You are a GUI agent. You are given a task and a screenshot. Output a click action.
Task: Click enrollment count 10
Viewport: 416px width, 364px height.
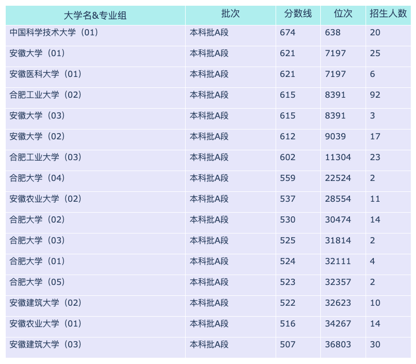tap(375, 303)
